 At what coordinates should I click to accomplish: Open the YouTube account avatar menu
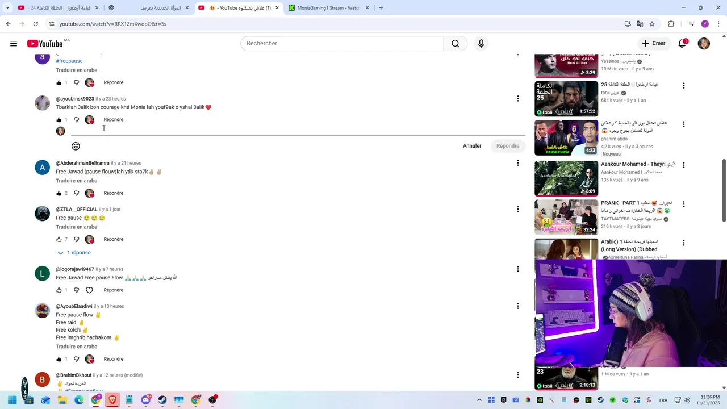coord(704,44)
